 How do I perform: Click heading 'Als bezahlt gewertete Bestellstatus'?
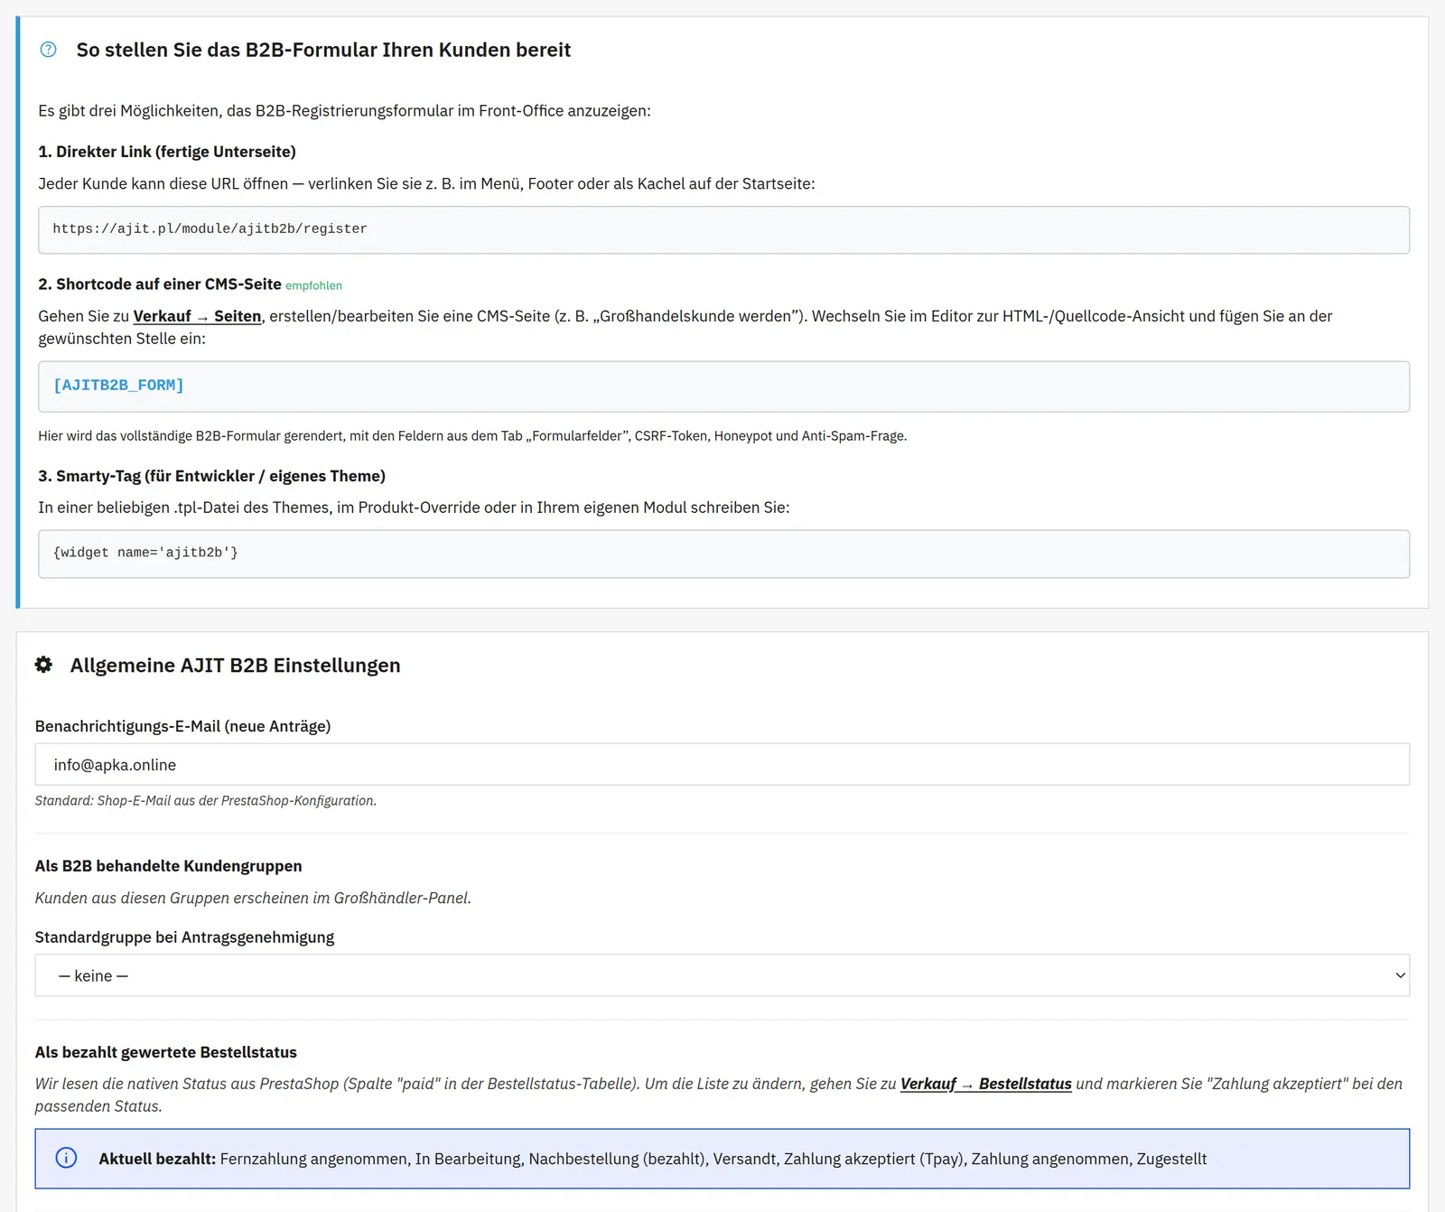point(165,1052)
